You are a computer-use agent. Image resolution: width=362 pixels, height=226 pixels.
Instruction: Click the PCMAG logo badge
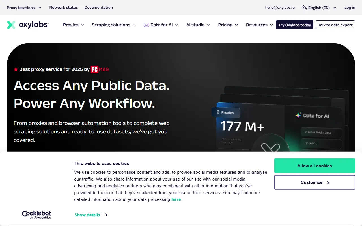[100, 69]
